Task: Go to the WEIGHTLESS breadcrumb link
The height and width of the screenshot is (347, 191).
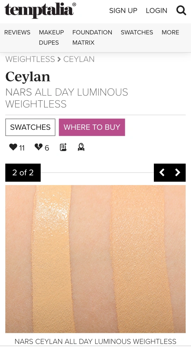Action: click(30, 59)
